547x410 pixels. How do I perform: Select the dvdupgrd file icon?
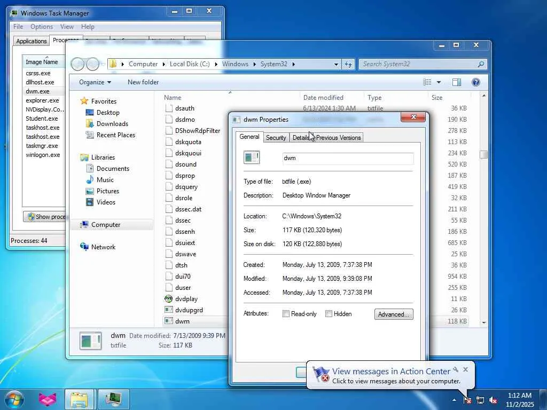(168, 310)
